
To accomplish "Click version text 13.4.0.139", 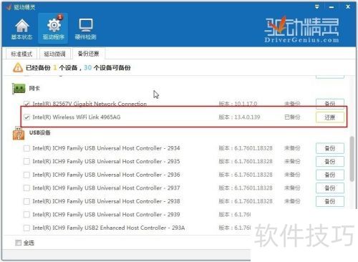I will pyautogui.click(x=247, y=117).
